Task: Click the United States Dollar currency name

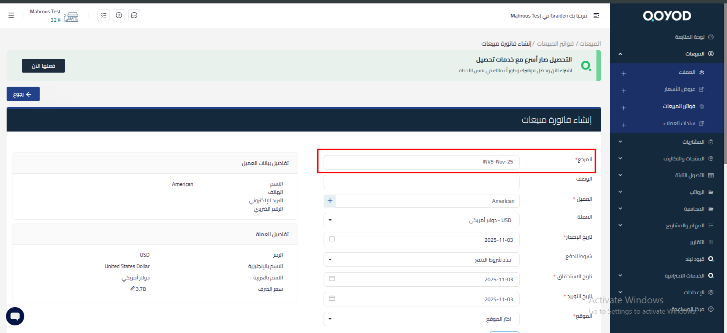Action: pyautogui.click(x=127, y=266)
